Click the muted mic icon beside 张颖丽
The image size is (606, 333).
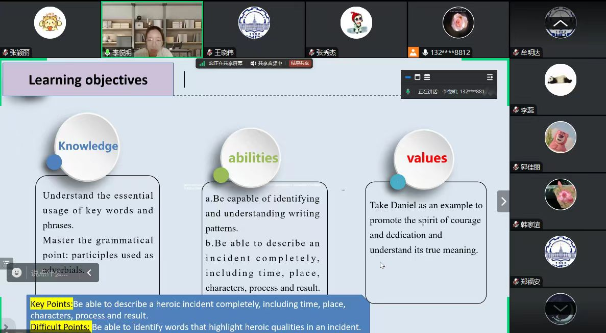[x=6, y=52]
